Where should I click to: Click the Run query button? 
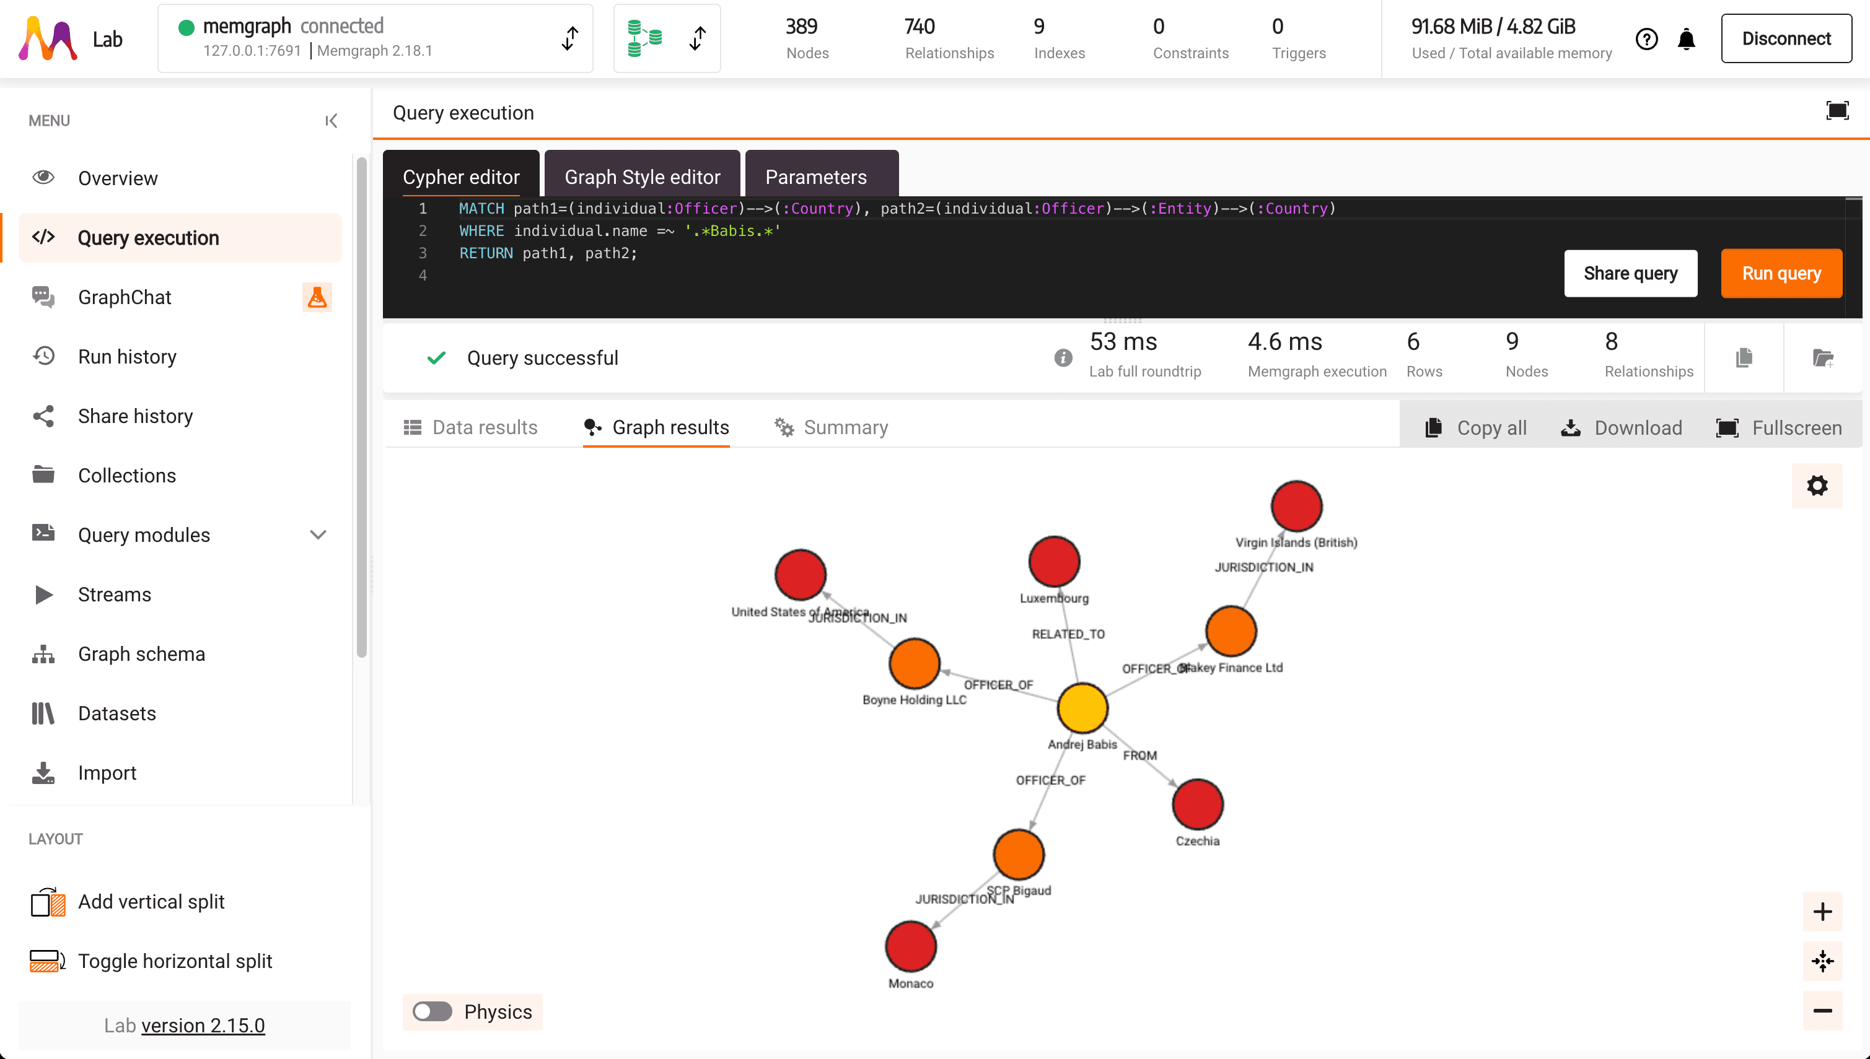click(1781, 274)
